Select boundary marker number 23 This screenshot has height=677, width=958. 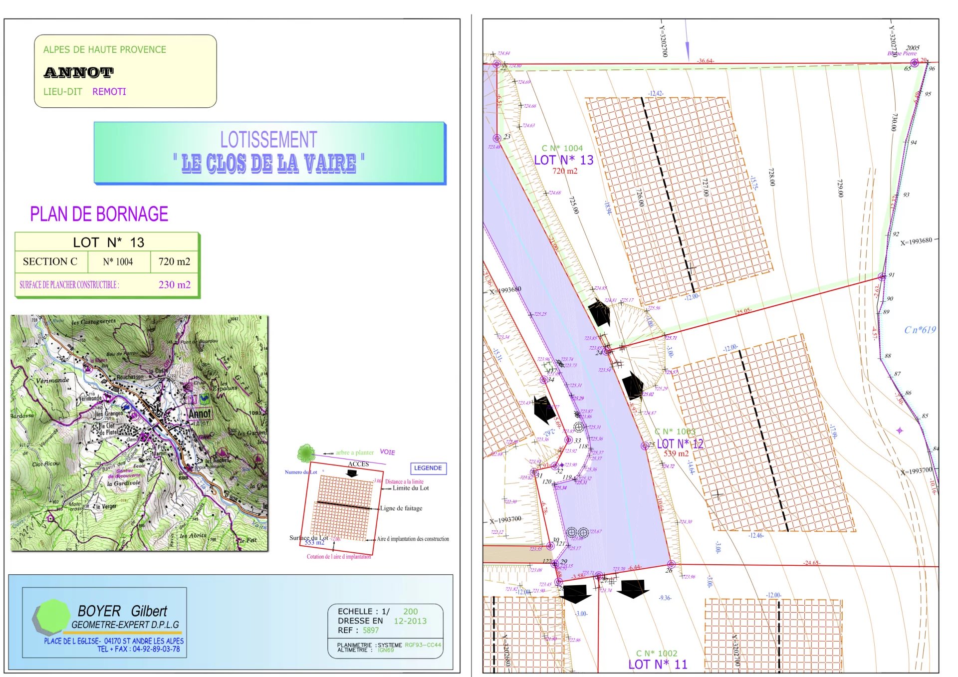click(x=496, y=138)
